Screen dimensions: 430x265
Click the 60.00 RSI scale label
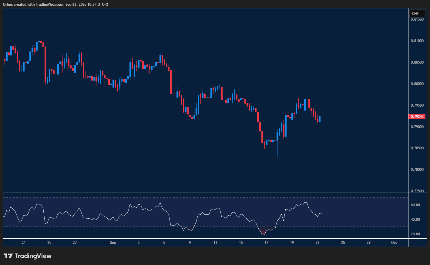415,205
